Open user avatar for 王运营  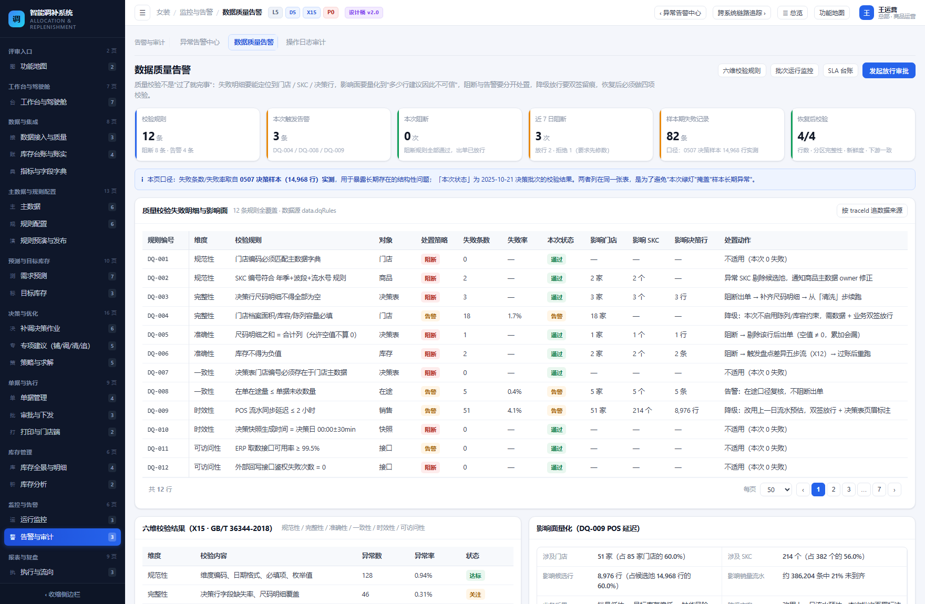tap(866, 13)
